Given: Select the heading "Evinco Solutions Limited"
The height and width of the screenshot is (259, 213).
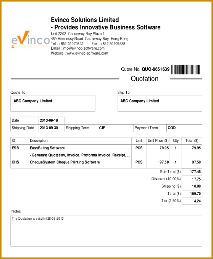Looking at the screenshot, I should point(85,20).
